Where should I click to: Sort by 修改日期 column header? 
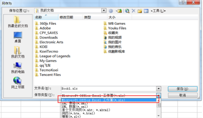70,17
